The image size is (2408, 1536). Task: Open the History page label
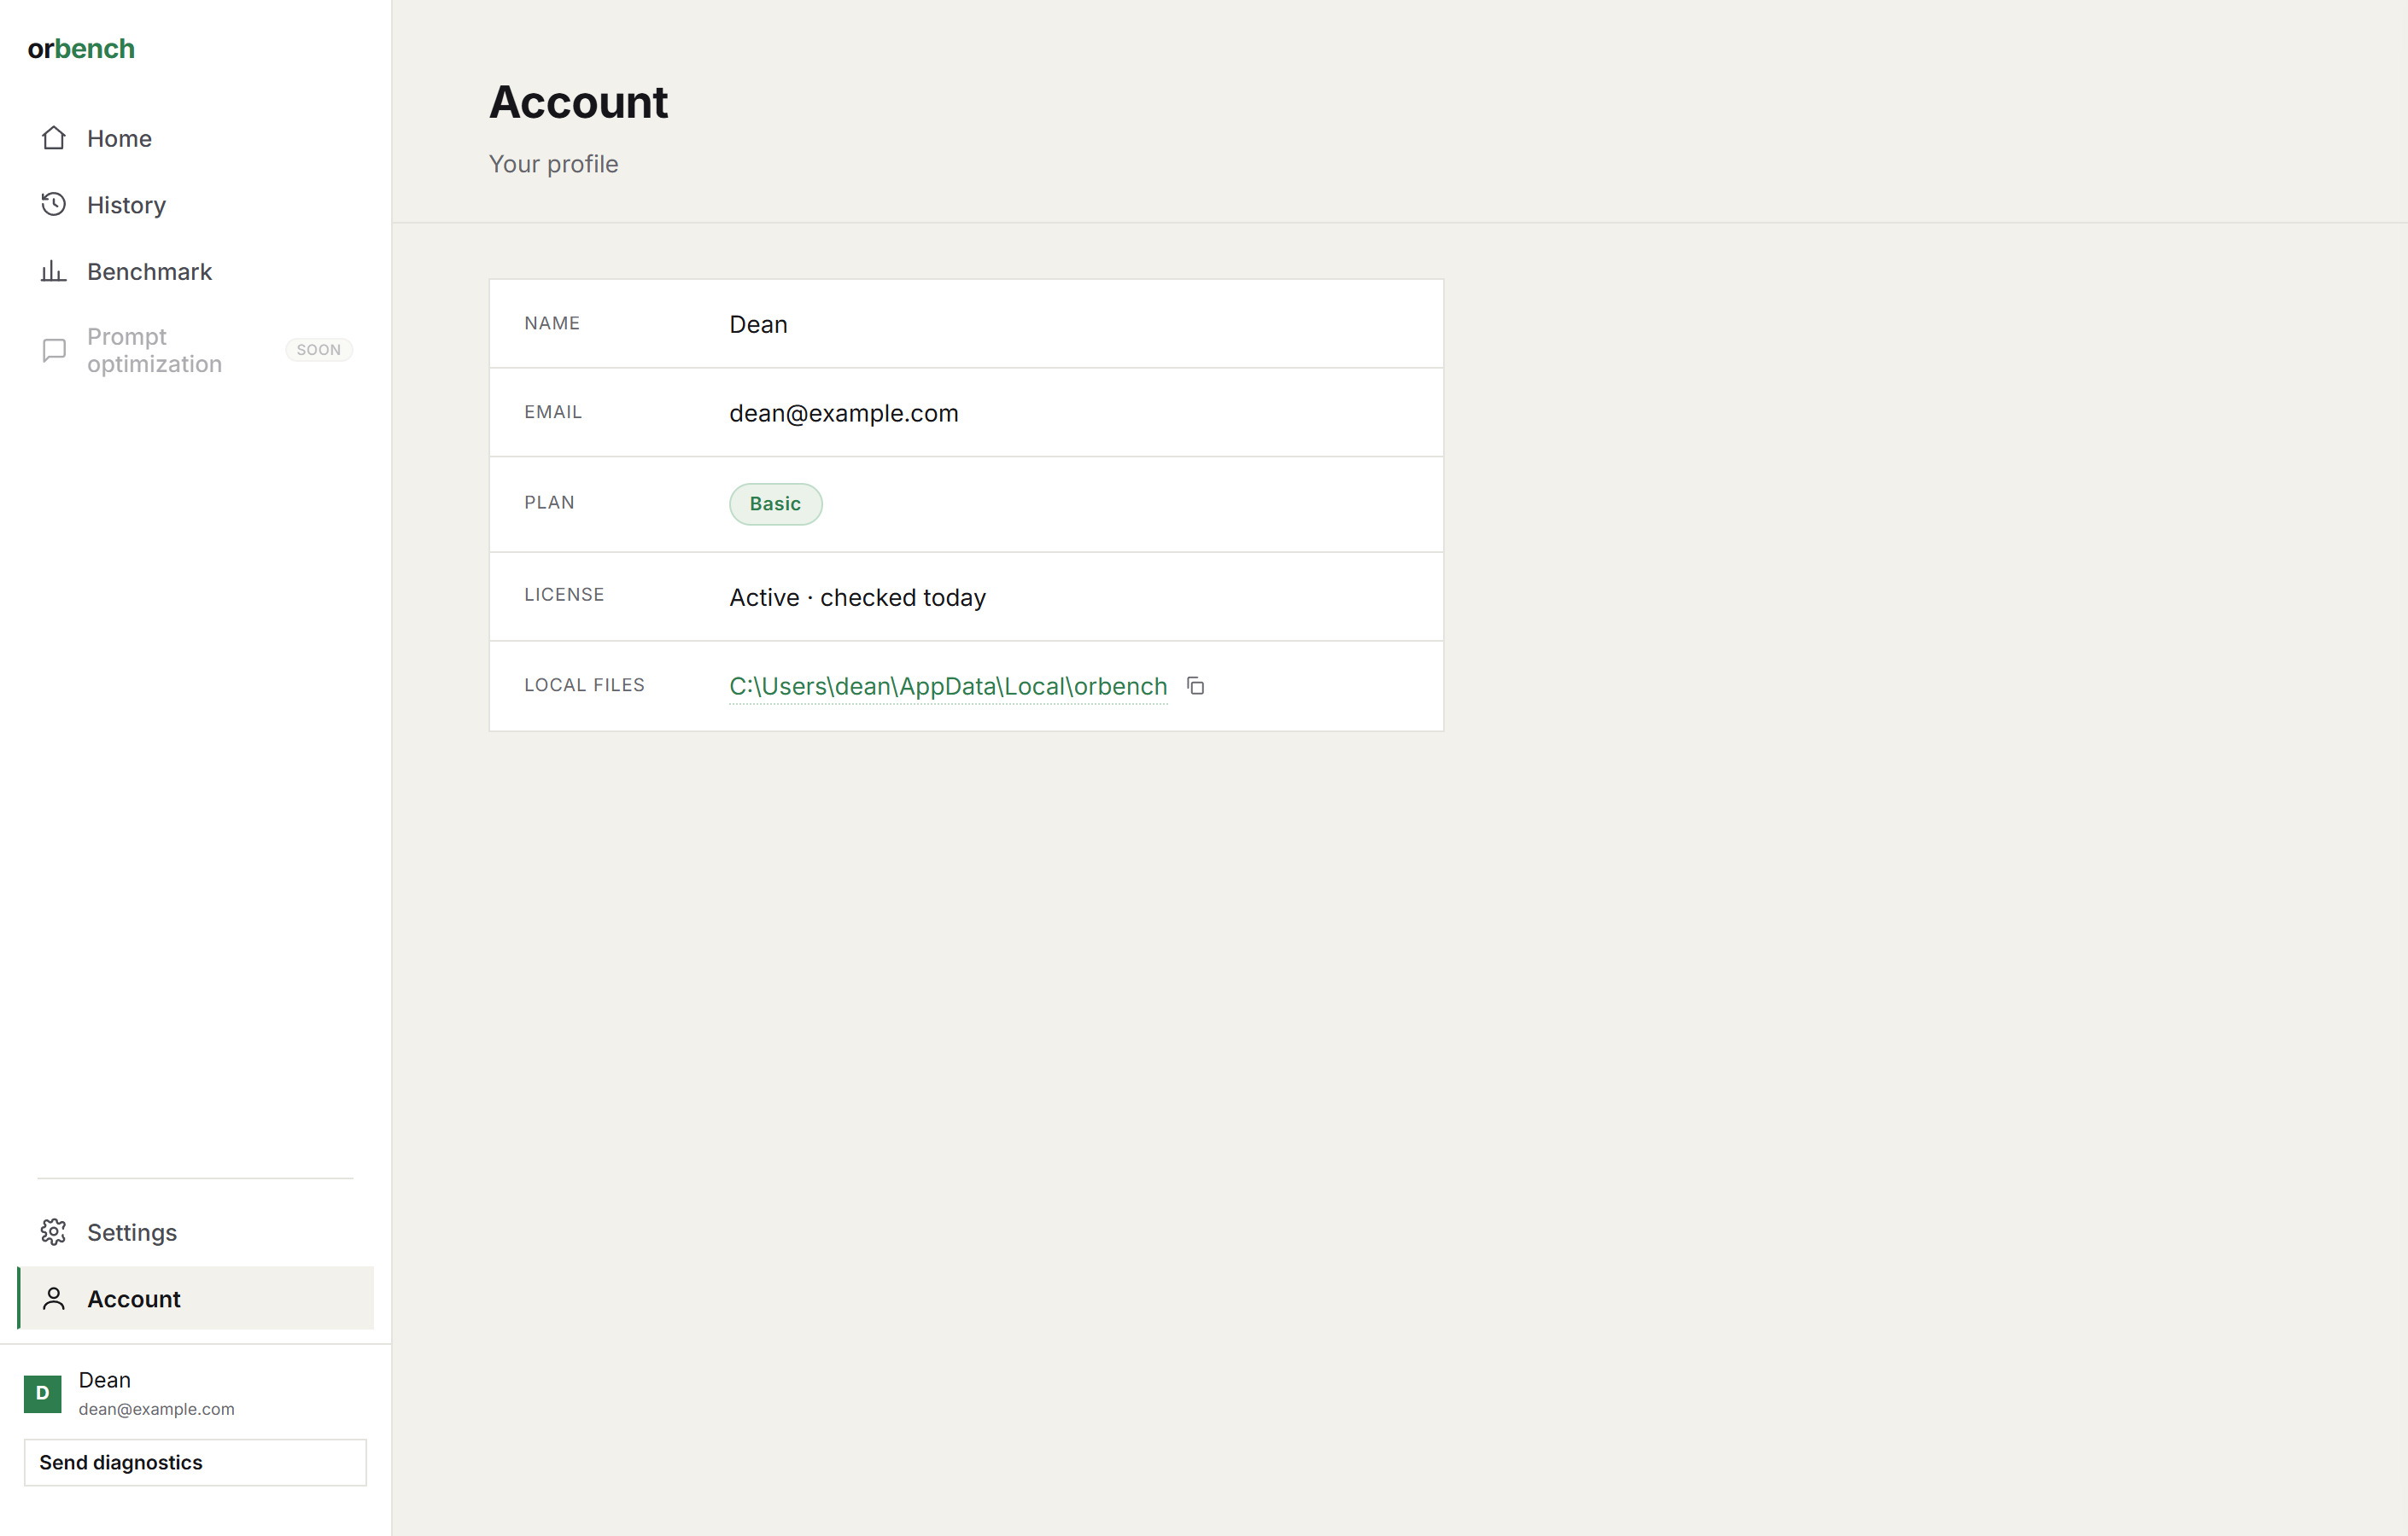coord(126,205)
